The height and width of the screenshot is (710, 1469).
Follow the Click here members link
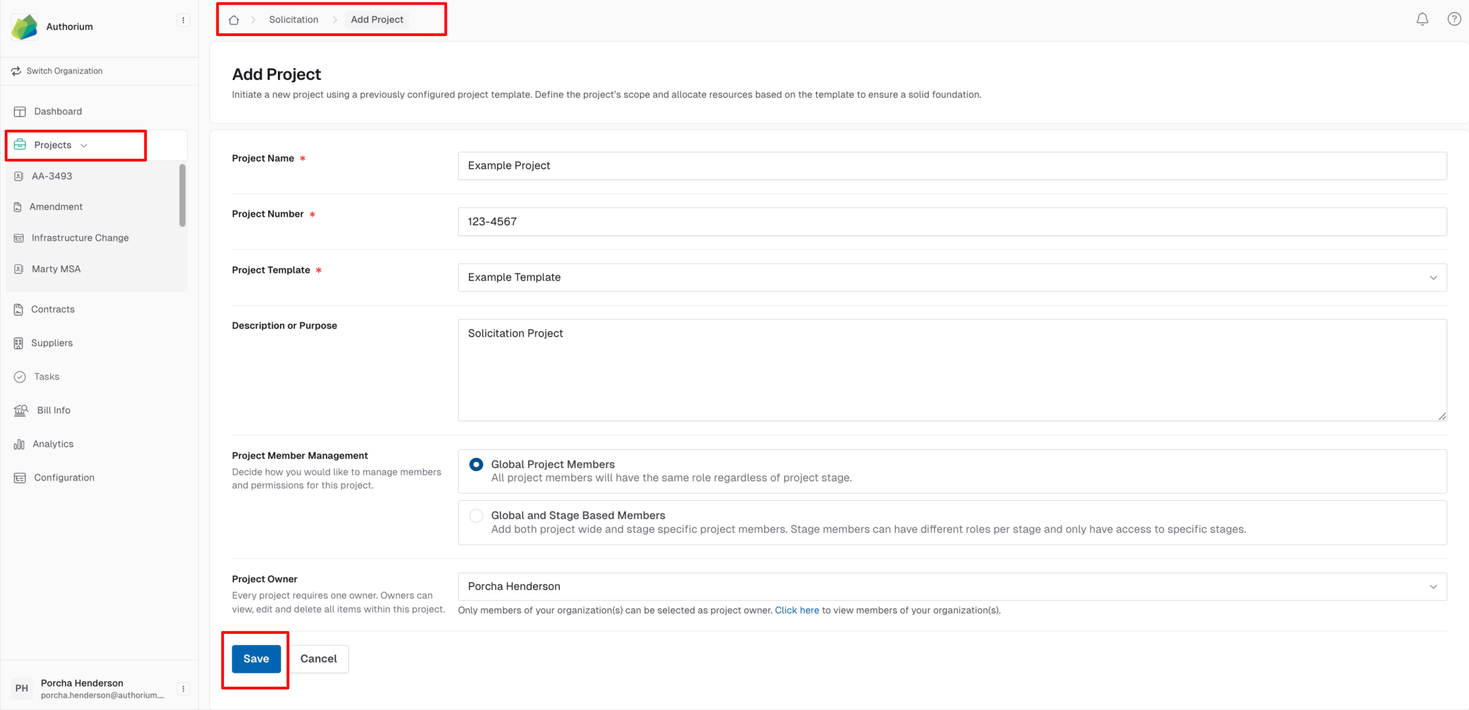click(x=797, y=610)
